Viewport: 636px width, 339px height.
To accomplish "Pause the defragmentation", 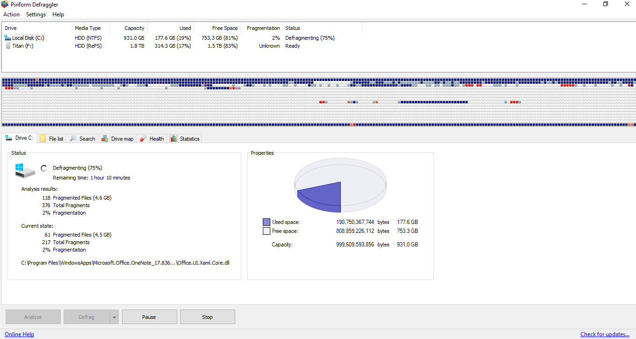I will click(149, 317).
